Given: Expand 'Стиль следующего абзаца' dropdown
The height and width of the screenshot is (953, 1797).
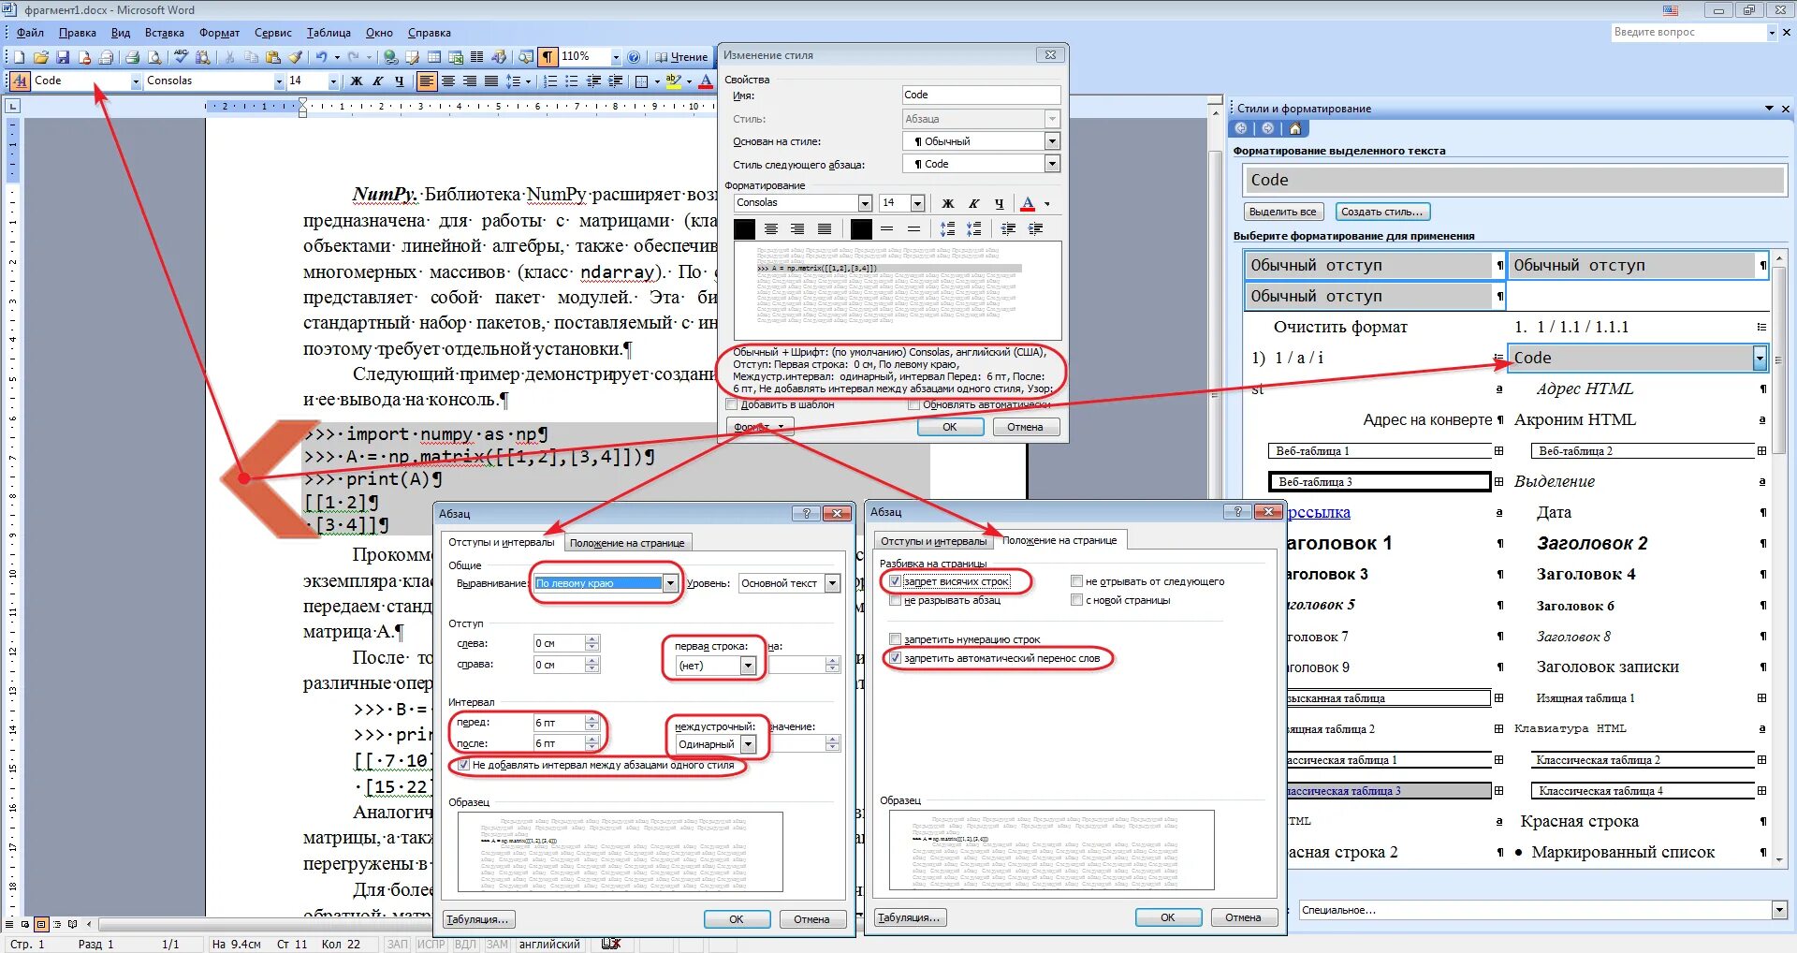Looking at the screenshot, I should pyautogui.click(x=1052, y=164).
